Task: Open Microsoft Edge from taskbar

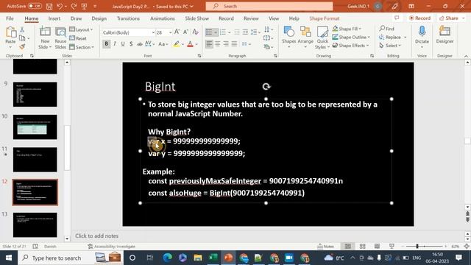Action: click(x=167, y=258)
